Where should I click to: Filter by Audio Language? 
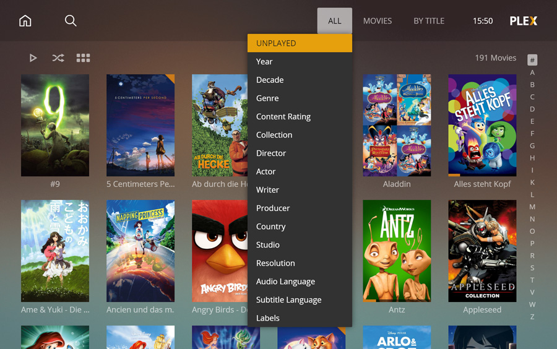tap(300, 282)
